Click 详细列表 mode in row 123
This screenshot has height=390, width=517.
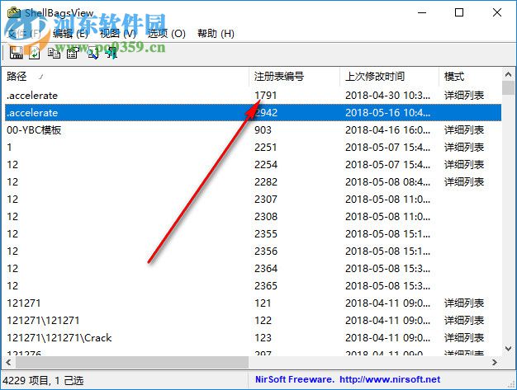[464, 338]
